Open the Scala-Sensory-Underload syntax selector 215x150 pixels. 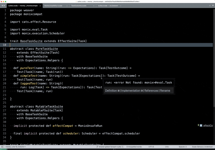click(x=202, y=147)
